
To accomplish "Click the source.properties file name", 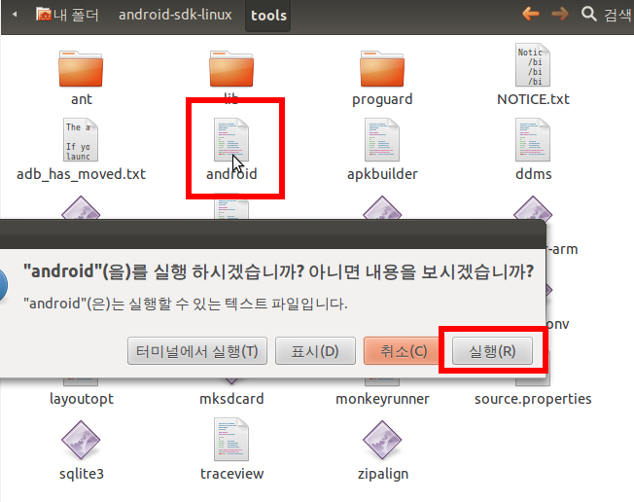I will pyautogui.click(x=533, y=399).
